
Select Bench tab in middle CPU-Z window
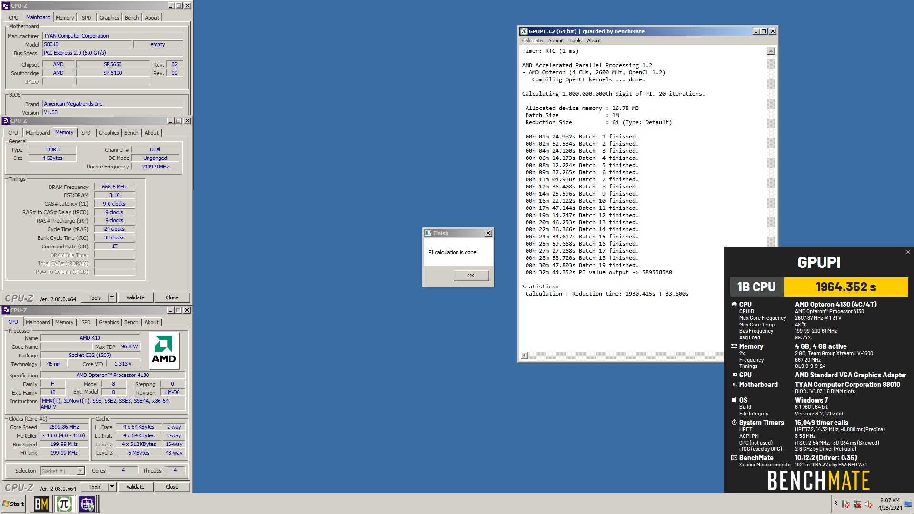coord(131,133)
